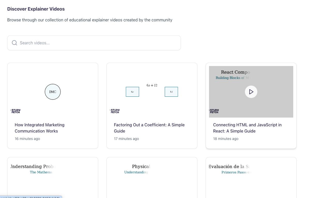Open the Understanding Probability video card
The height and width of the screenshot is (198, 309).
pos(53,177)
